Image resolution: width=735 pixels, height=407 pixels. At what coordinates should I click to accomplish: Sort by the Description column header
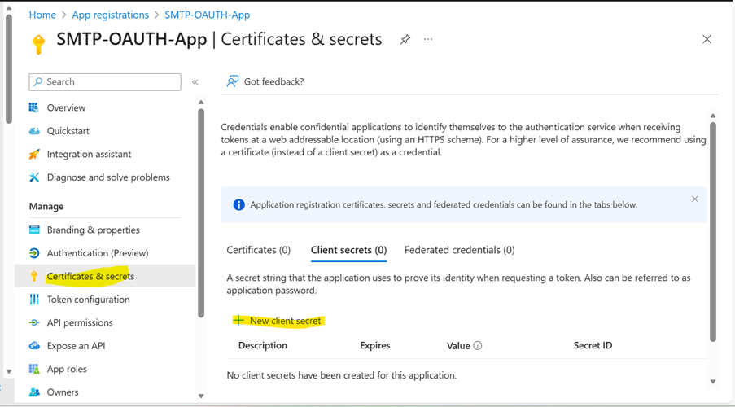tap(262, 346)
